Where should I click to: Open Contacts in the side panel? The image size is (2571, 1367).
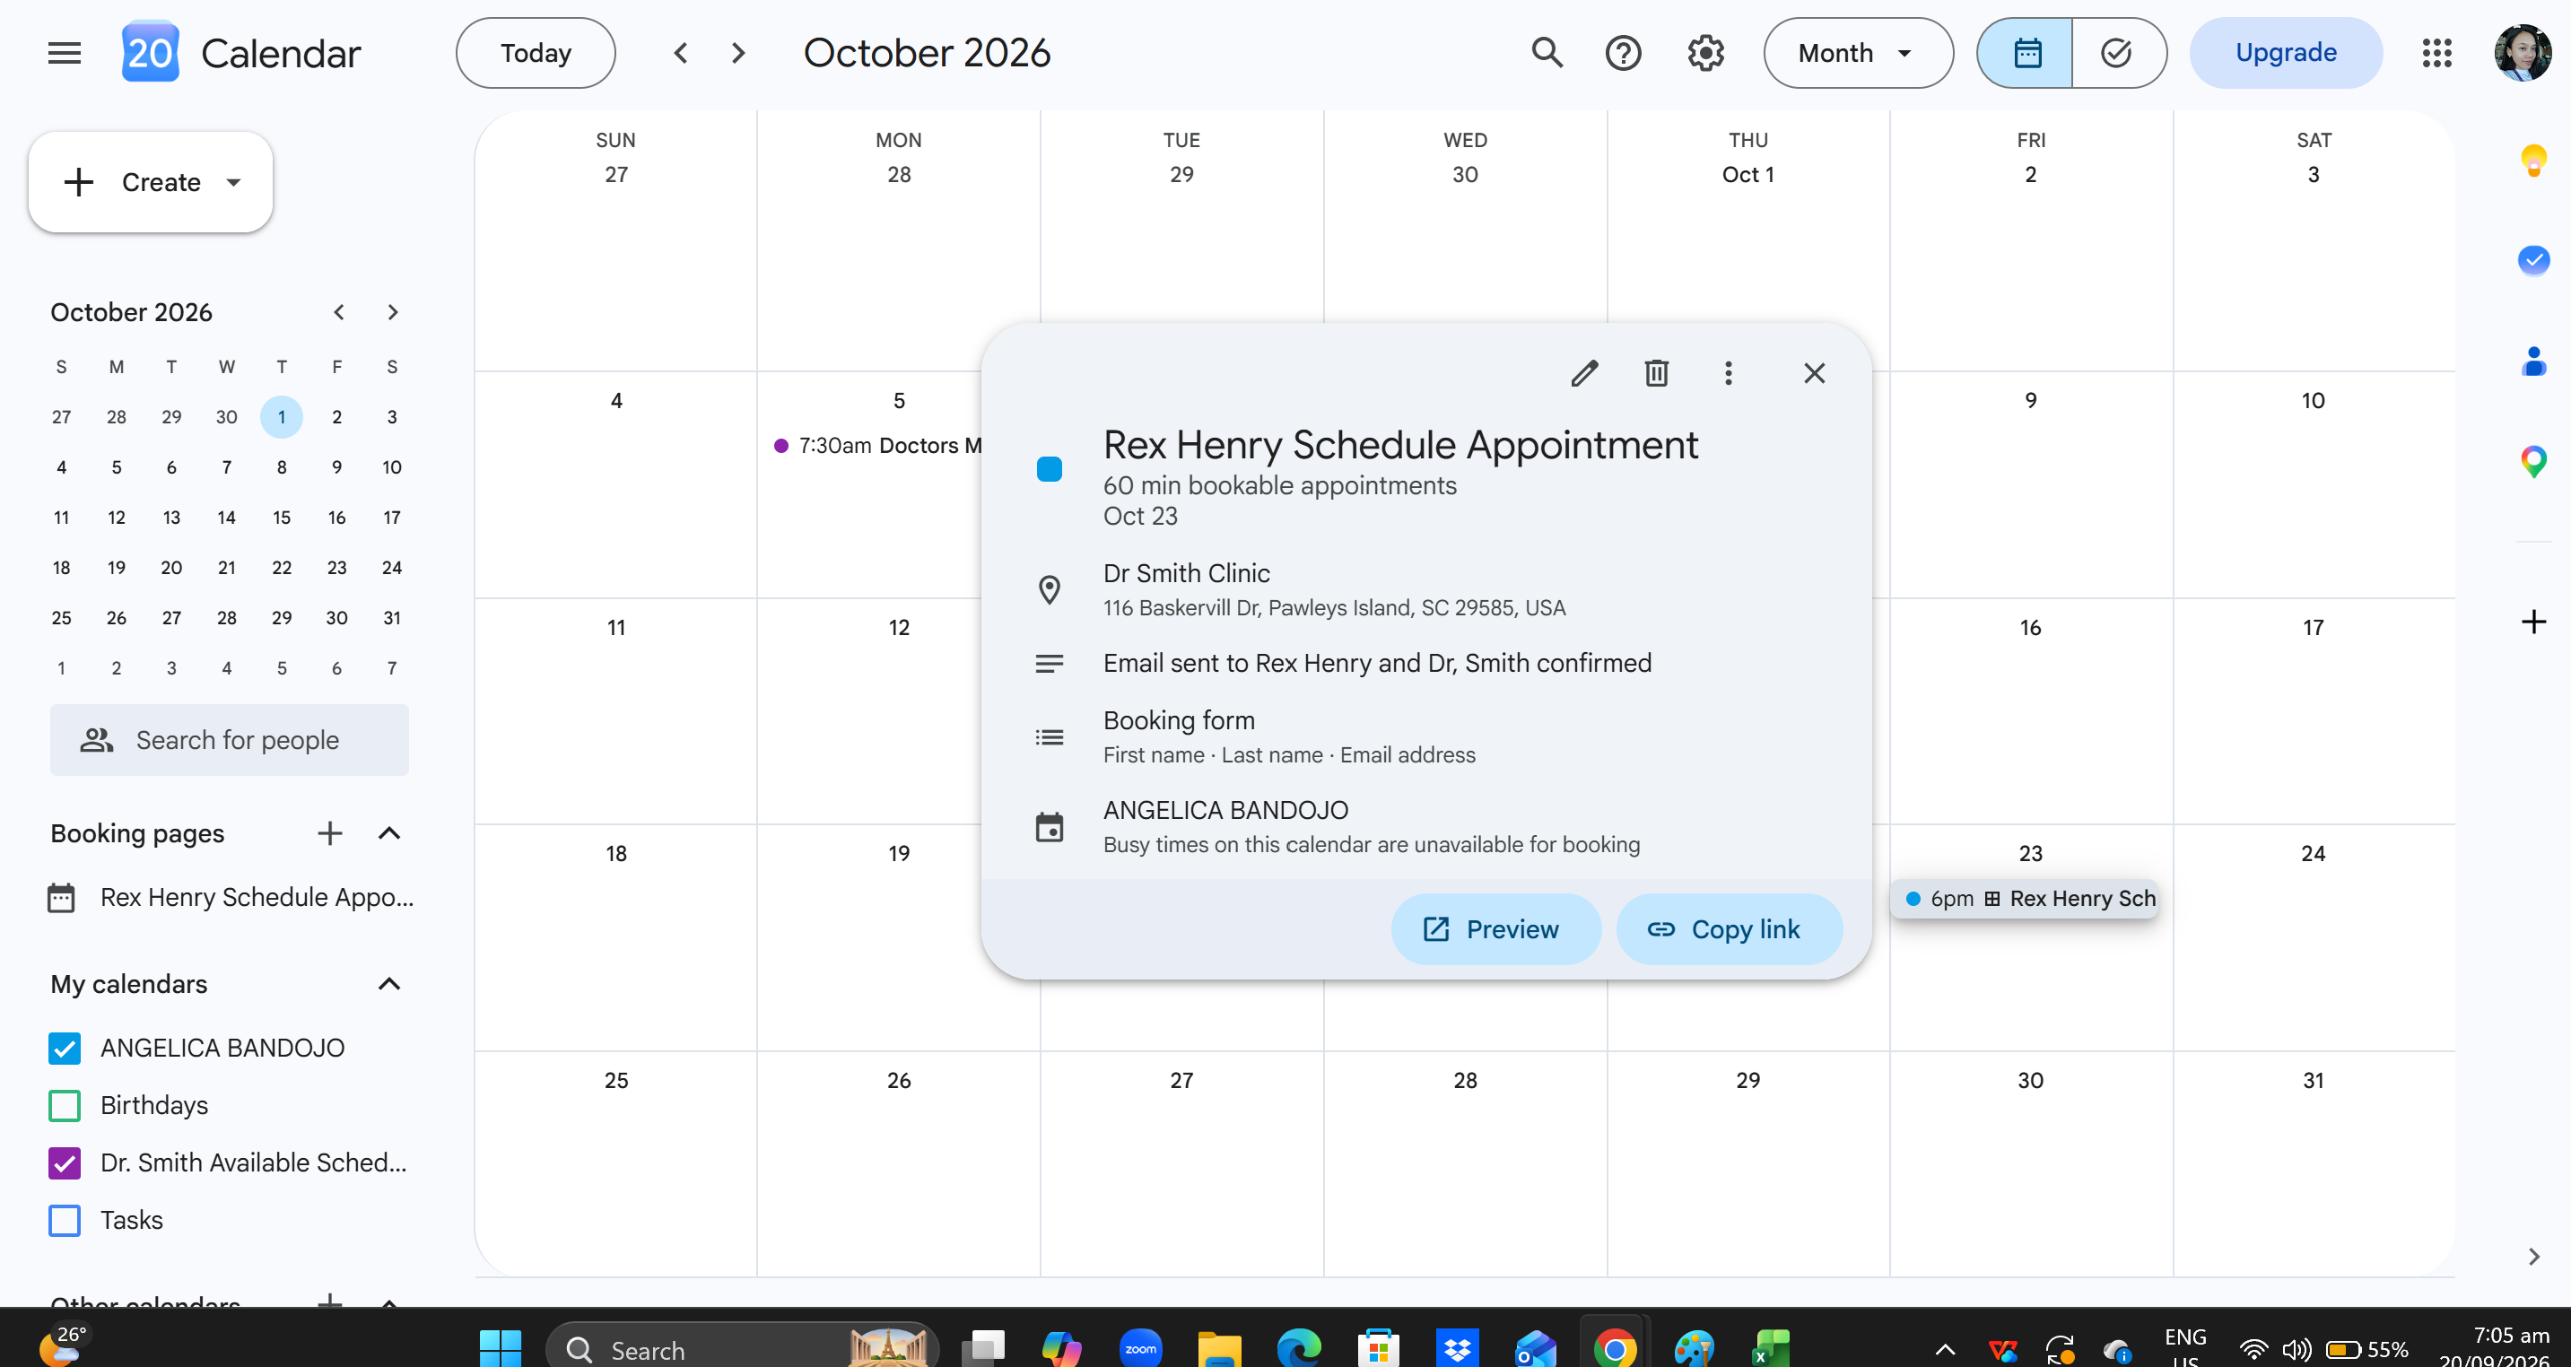point(2533,361)
